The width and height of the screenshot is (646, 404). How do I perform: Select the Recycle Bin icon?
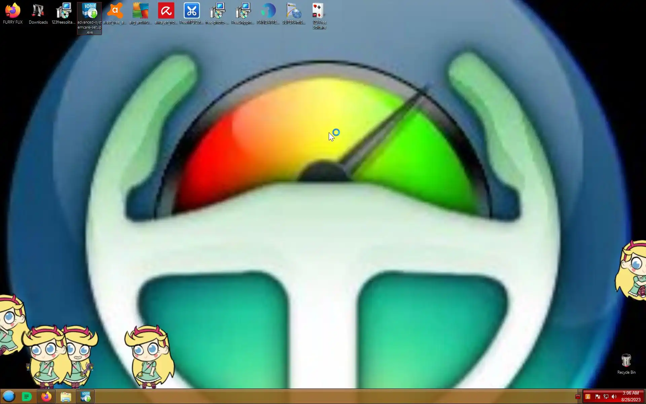626,363
